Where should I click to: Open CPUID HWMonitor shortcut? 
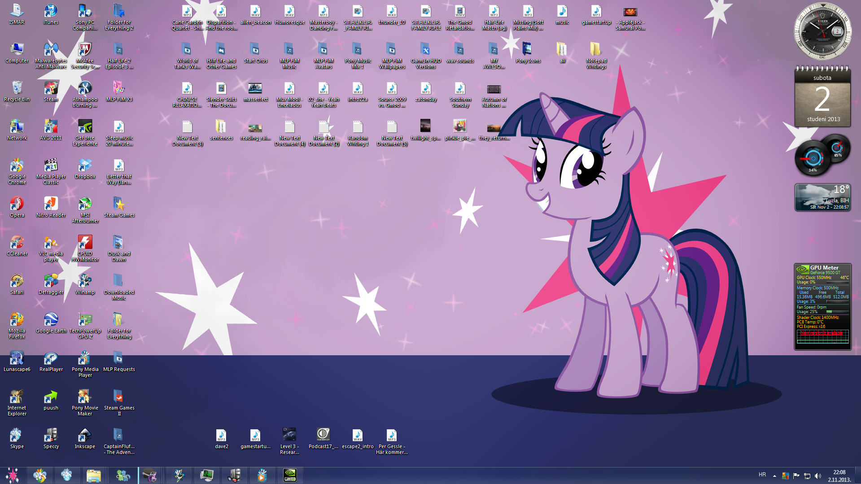click(85, 249)
